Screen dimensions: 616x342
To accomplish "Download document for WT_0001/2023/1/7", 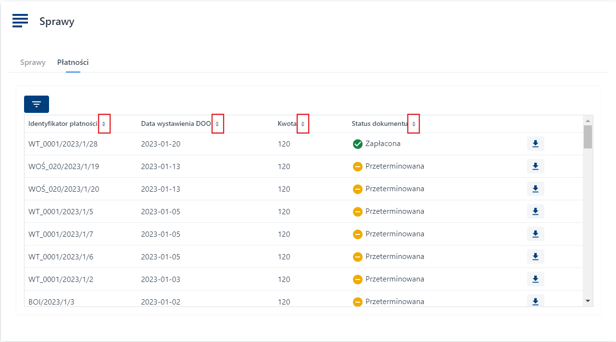I will (535, 234).
